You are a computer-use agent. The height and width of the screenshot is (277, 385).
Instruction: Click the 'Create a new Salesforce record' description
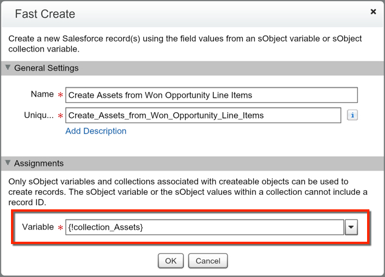pyautogui.click(x=185, y=43)
